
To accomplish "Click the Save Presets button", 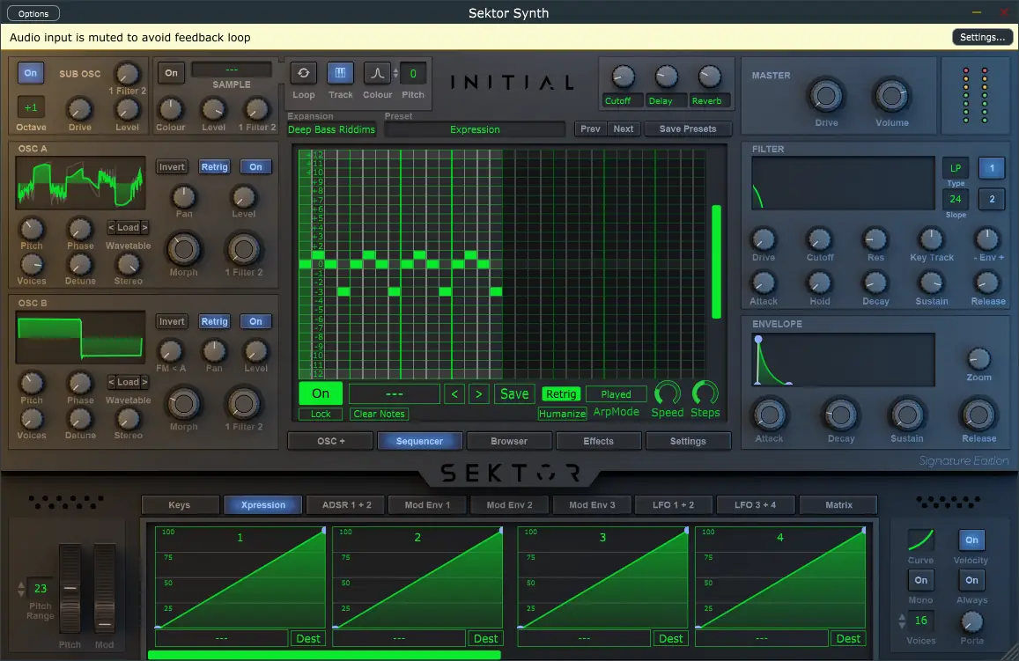I will click(688, 129).
